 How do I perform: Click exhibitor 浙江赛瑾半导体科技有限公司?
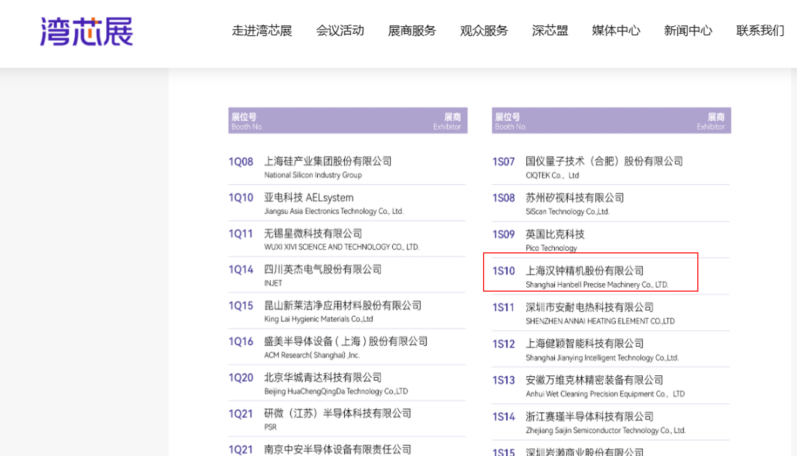(590, 416)
